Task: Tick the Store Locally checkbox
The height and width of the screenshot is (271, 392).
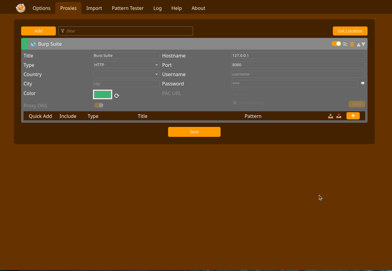Action: point(235,103)
